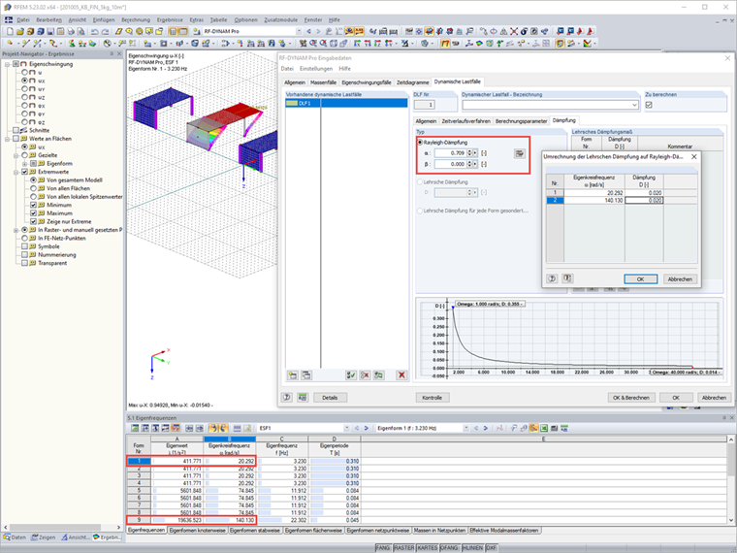The width and height of the screenshot is (737, 553).
Task: Click the Redo arrow in the main toolbar
Action: (x=105, y=31)
